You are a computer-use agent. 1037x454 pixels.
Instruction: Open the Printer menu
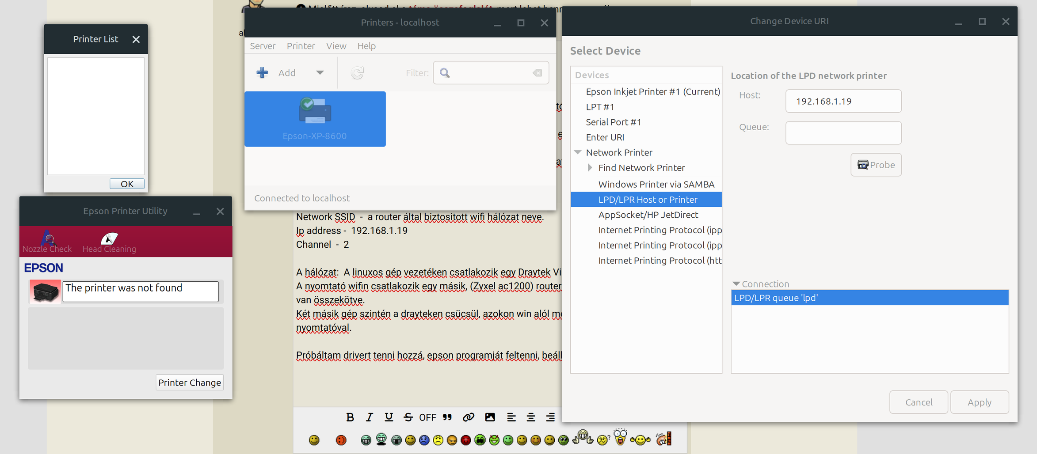[x=301, y=46]
